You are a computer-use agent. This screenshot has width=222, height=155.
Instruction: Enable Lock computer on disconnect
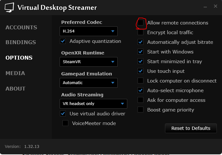click(140, 81)
